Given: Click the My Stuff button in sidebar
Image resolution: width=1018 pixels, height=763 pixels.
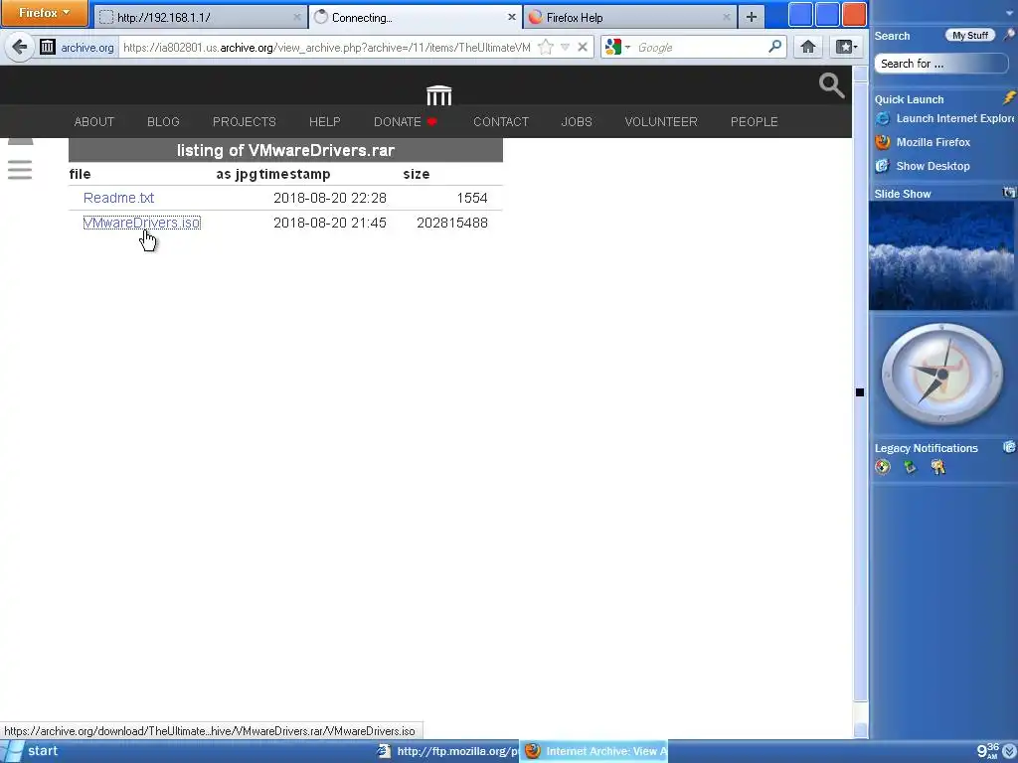Looking at the screenshot, I should coord(970,35).
